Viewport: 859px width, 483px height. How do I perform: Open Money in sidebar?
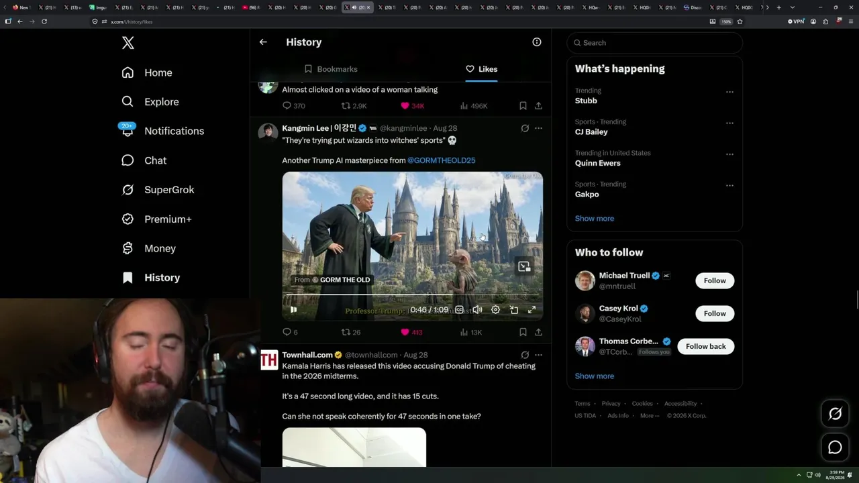[x=148, y=248]
